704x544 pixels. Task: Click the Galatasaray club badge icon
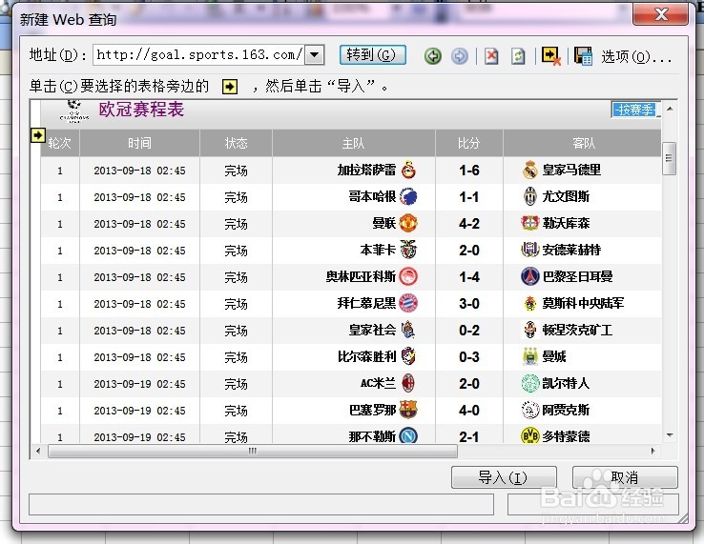(408, 170)
